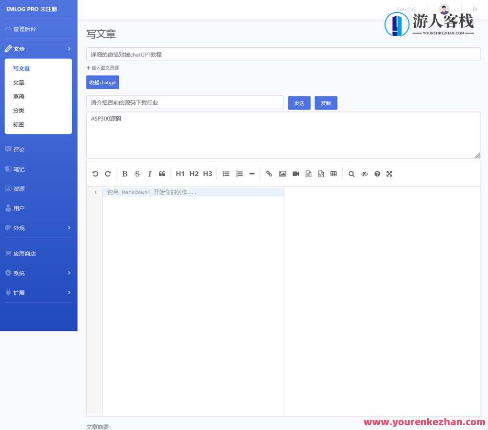Toggle bold formatting in the editor
The height and width of the screenshot is (430, 488).
125,174
